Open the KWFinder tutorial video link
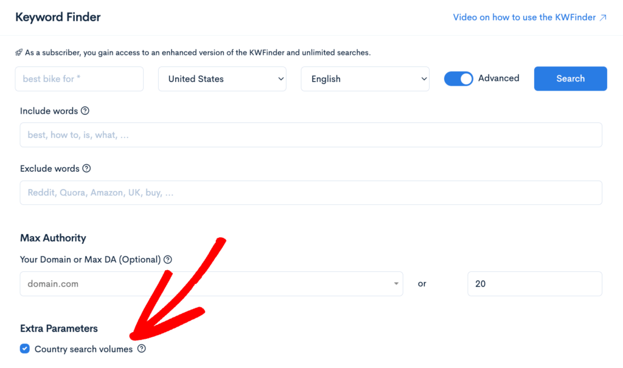This screenshot has width=623, height=368. (x=524, y=17)
